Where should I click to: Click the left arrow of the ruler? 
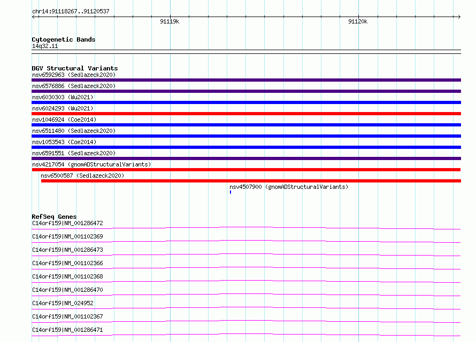pyautogui.click(x=34, y=17)
